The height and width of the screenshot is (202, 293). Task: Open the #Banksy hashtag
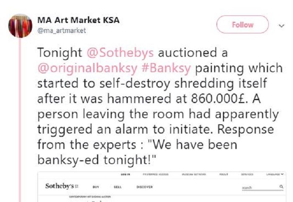click(x=166, y=68)
